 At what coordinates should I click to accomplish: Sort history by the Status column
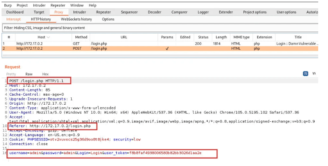coord(203,37)
